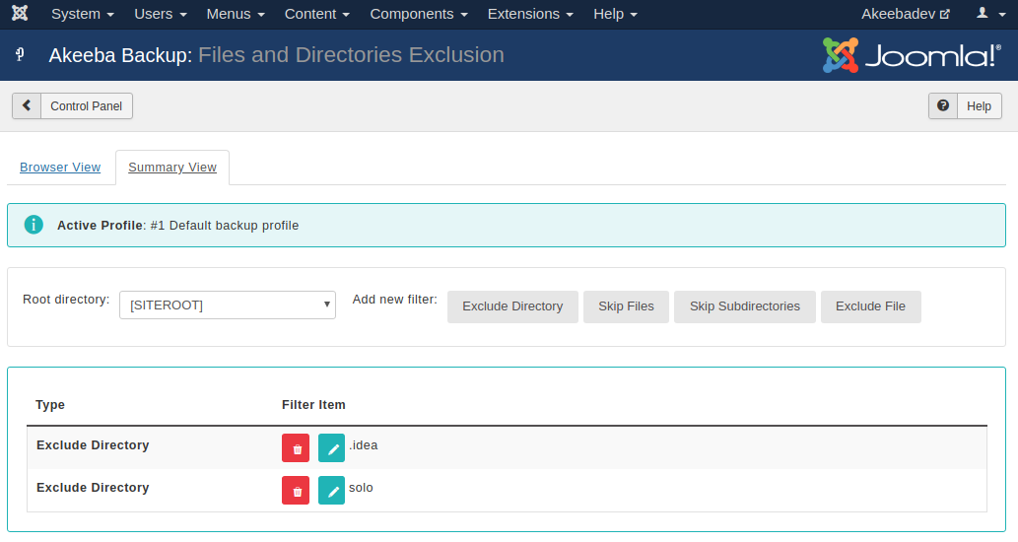
Task: Click the Skip Subdirectories button
Action: click(x=745, y=306)
